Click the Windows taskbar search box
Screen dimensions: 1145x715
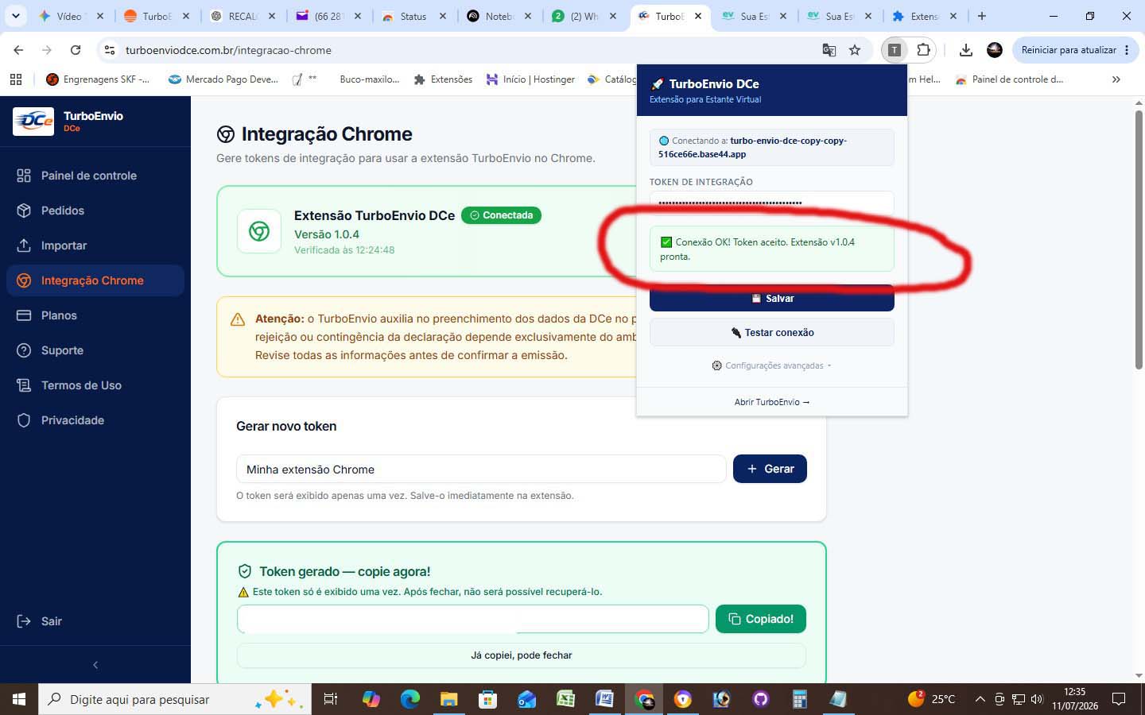(x=175, y=699)
